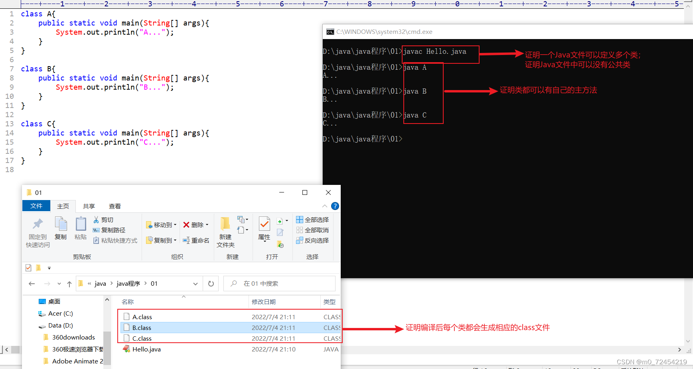Click the 在 01 中搜索 search field
The width and height of the screenshot is (693, 369).
tap(279, 284)
